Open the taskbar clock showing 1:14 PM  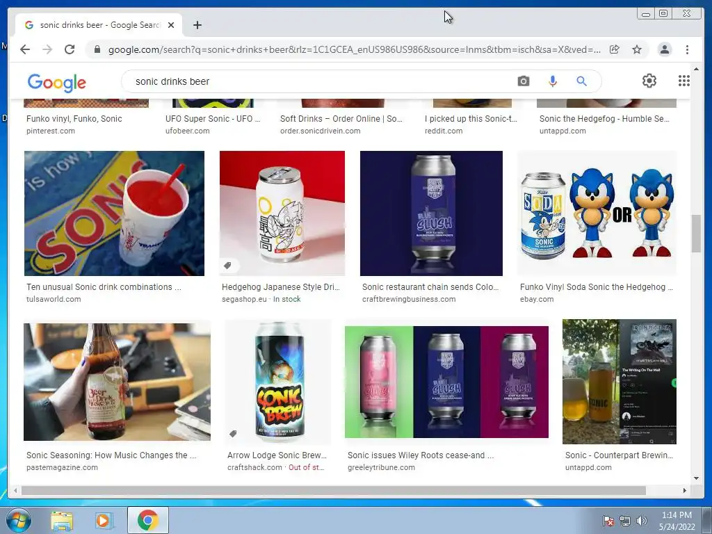[x=677, y=521]
